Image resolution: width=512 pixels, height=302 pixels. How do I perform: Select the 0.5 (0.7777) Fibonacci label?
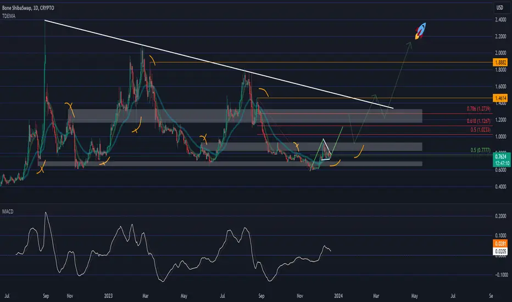(x=480, y=150)
